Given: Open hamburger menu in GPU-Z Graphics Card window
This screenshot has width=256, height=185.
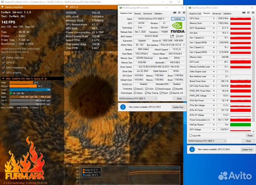Looking at the screenshot, I should click(x=184, y=12).
